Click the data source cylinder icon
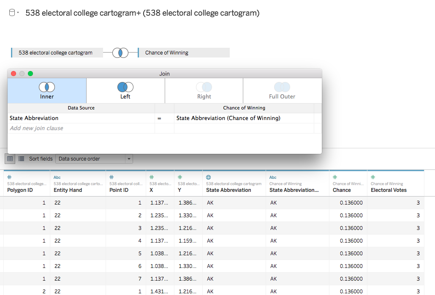 click(x=12, y=13)
